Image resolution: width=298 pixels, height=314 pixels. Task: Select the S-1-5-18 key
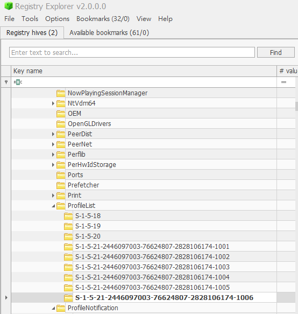point(88,216)
